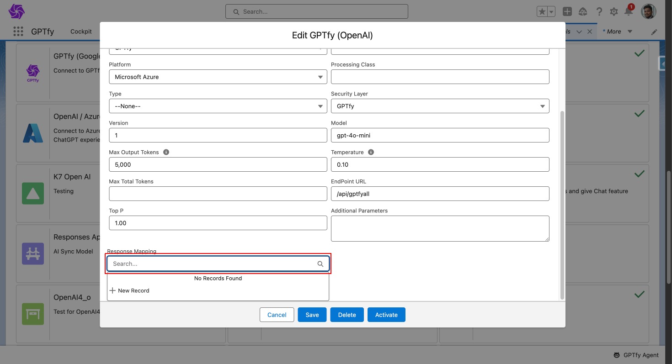672x364 pixels.
Task: Click the Activate button
Action: click(386, 315)
